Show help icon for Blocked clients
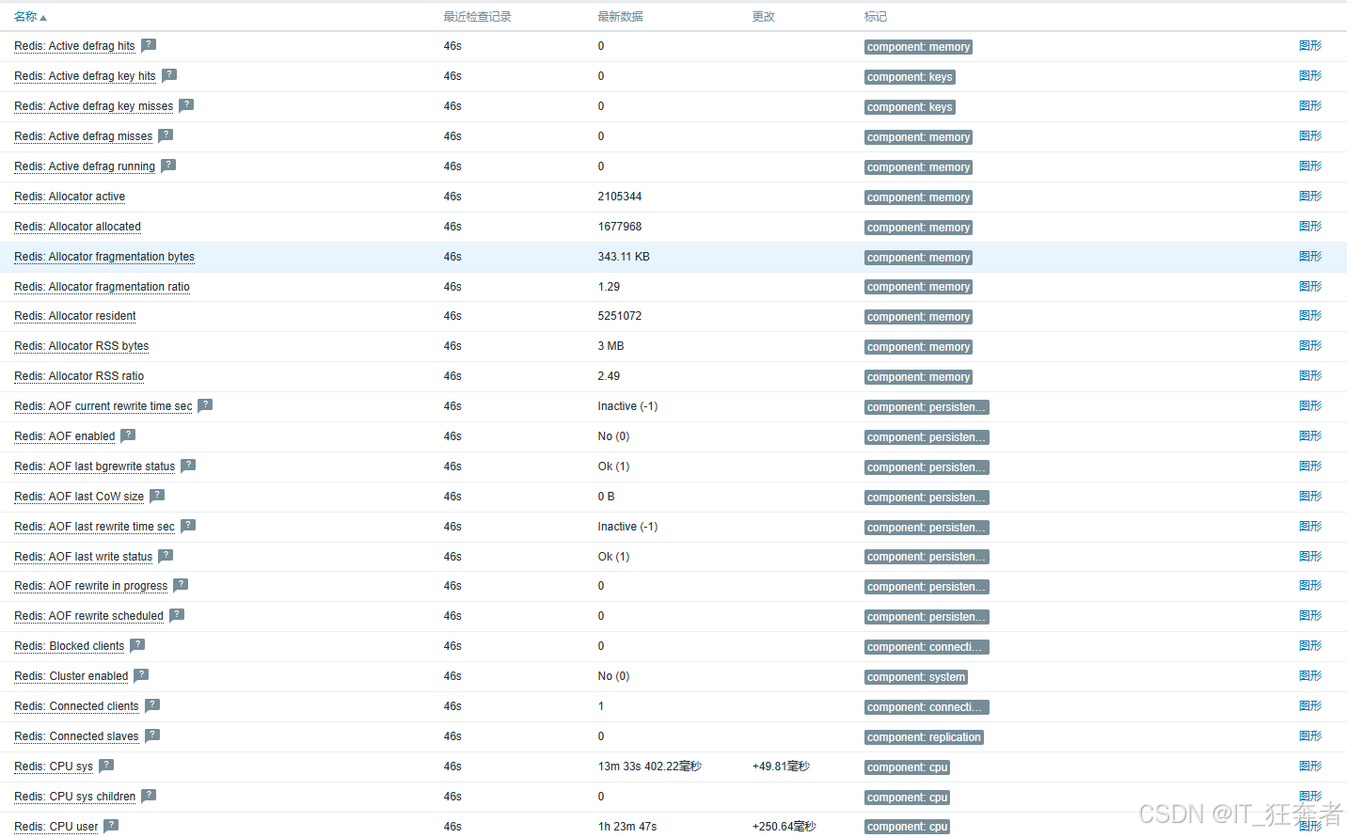Image resolution: width=1347 pixels, height=838 pixels. click(137, 645)
